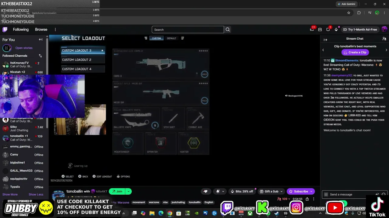
Task: Click the Create a Clip button
Action: click(355, 52)
